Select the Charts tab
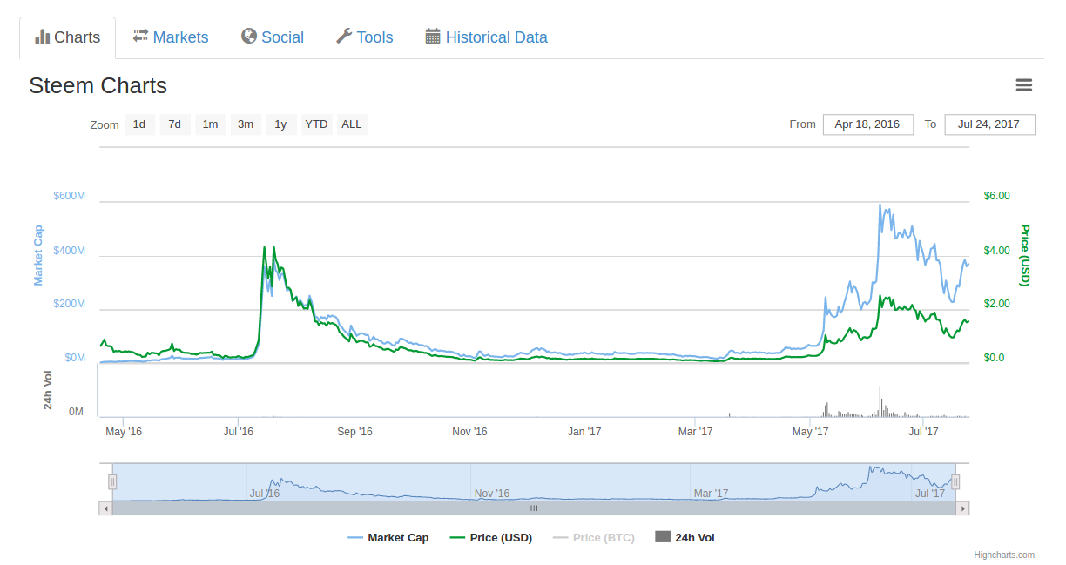The height and width of the screenshot is (565, 1066). 67,37
